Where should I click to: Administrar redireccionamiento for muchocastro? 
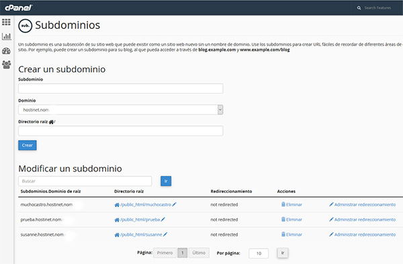365,204
